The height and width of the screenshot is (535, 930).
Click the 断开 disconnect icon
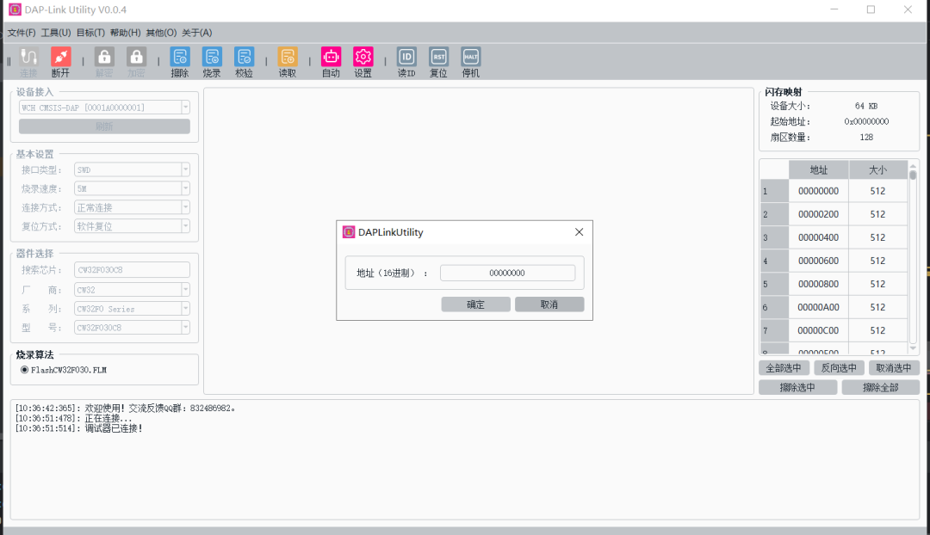pyautogui.click(x=61, y=58)
